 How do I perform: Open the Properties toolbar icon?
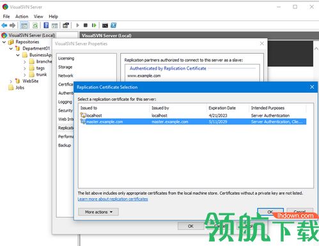coord(66,26)
